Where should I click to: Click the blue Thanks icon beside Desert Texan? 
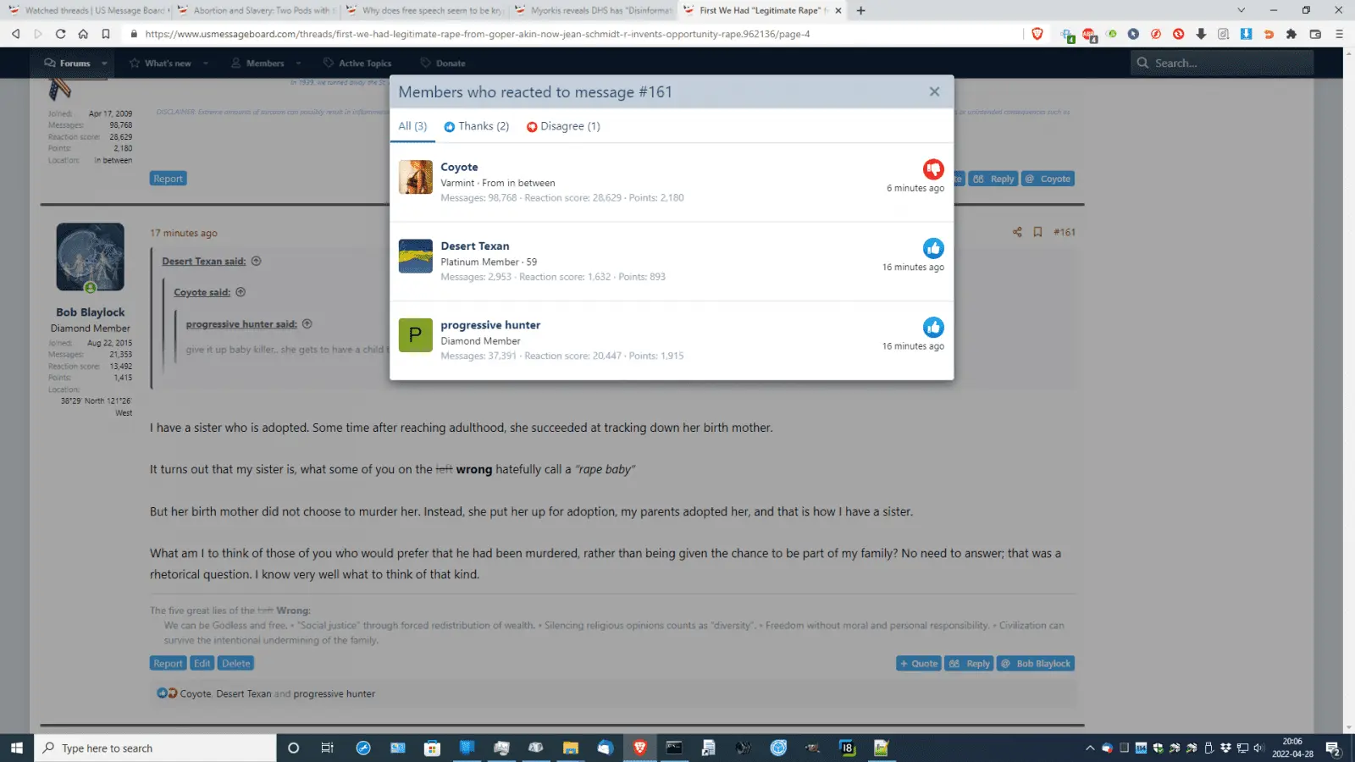tap(933, 248)
